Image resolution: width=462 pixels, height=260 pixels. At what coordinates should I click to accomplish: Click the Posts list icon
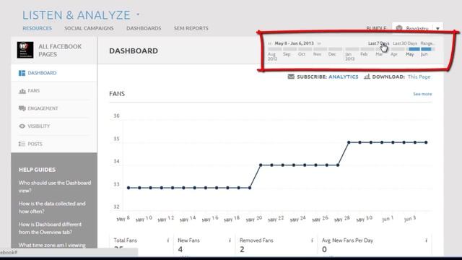pyautogui.click(x=22, y=144)
